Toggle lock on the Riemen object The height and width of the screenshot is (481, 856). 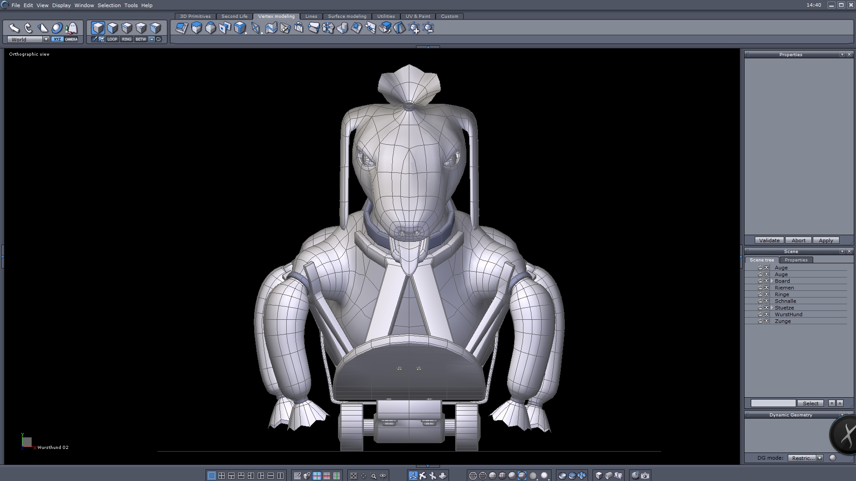point(760,288)
